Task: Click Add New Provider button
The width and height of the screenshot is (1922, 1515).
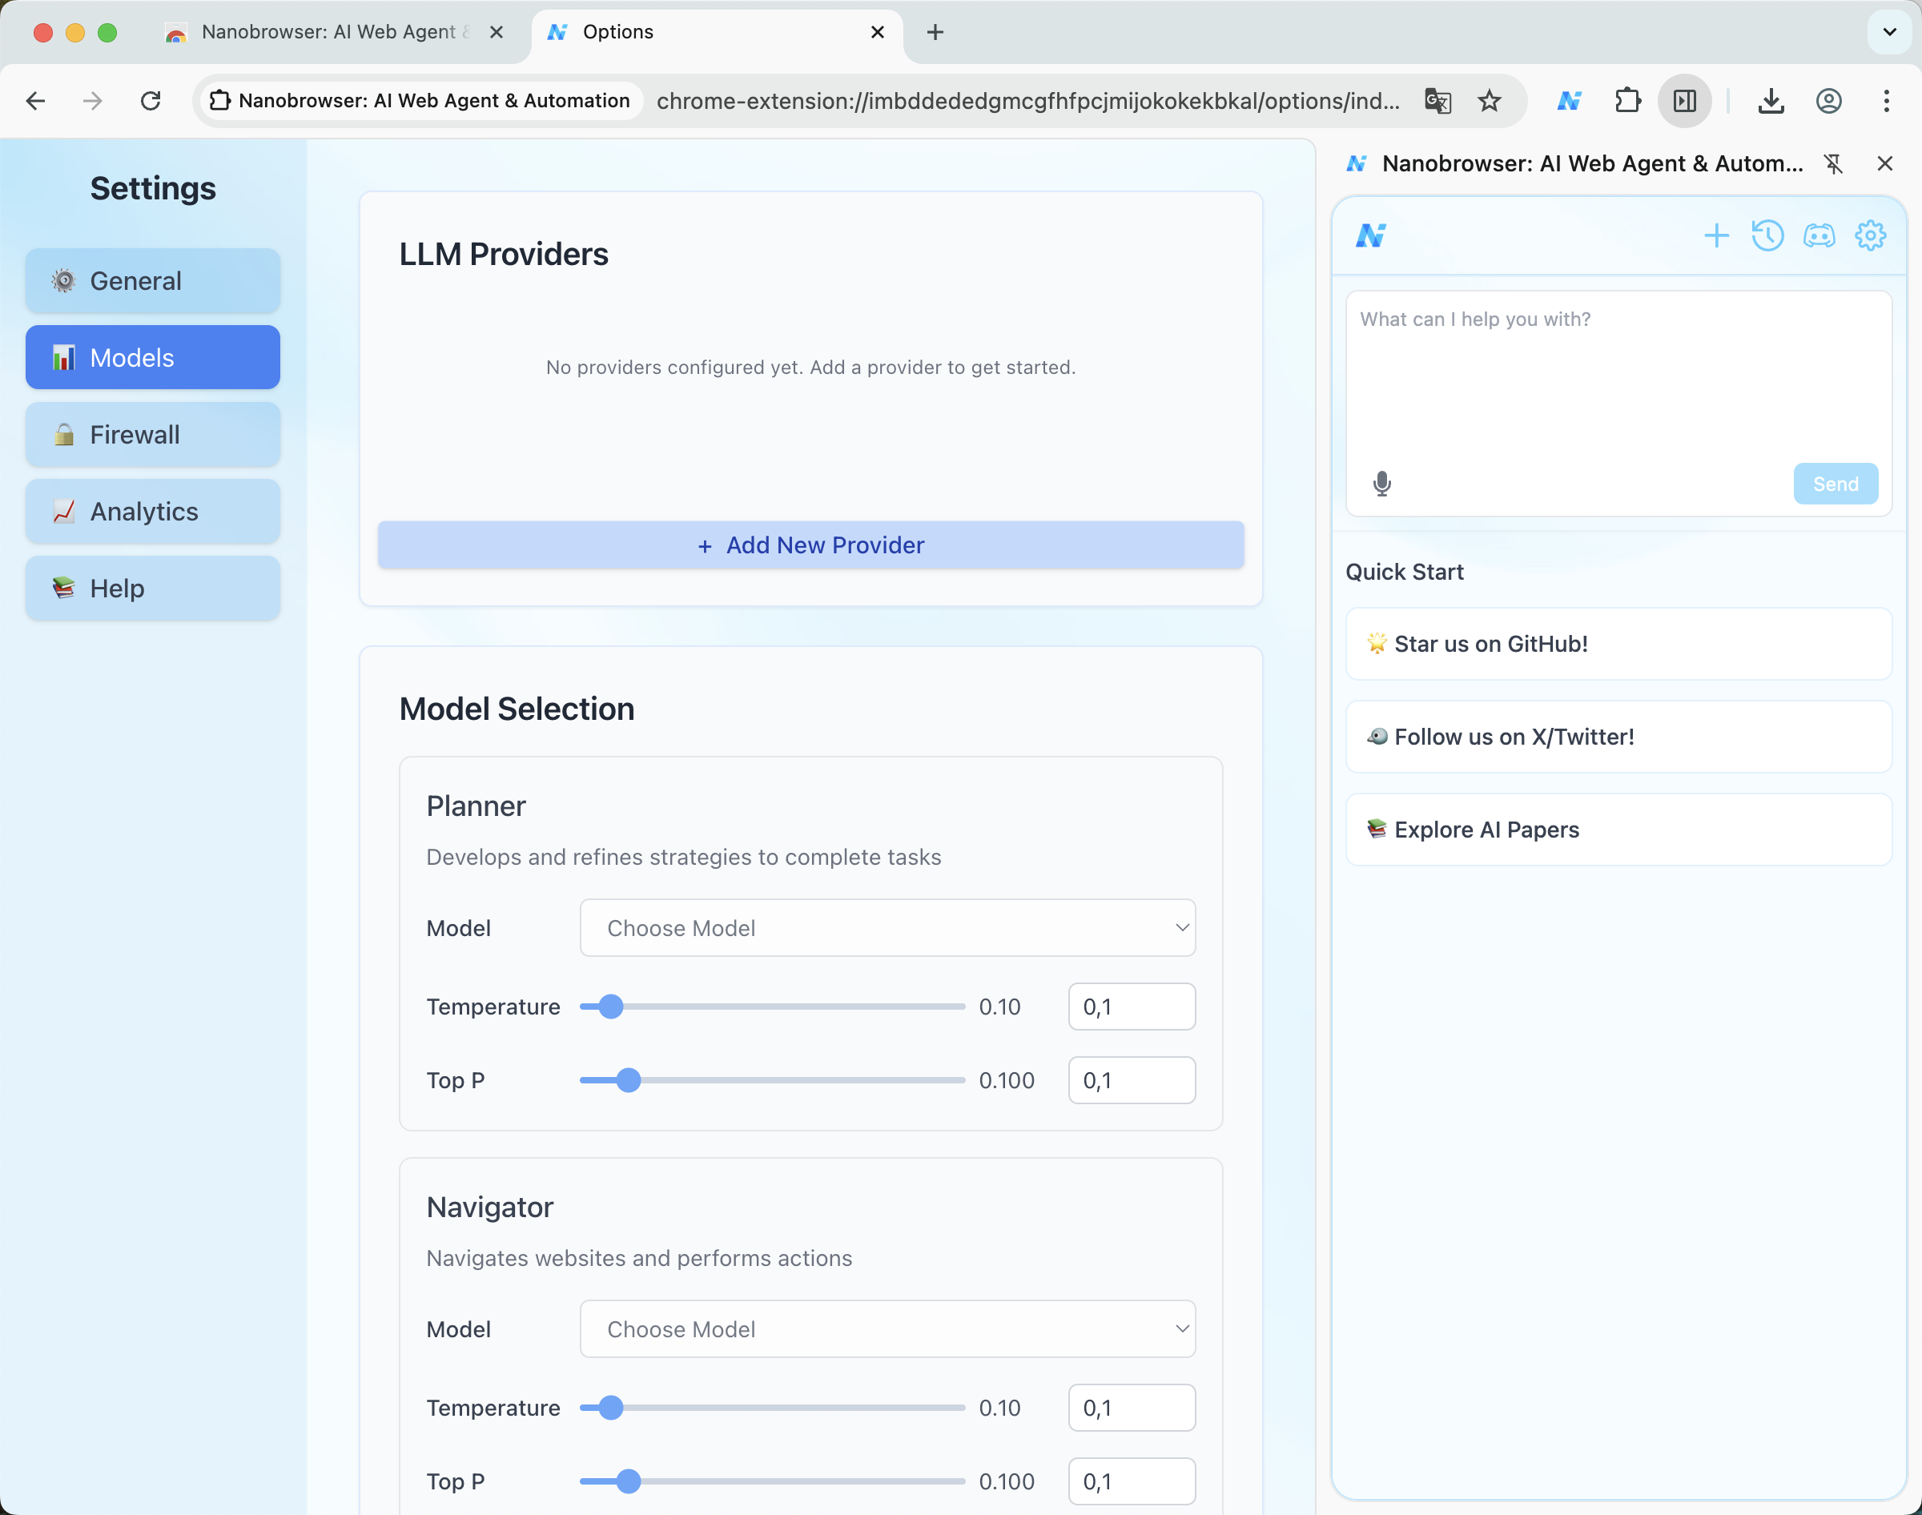Action: click(810, 545)
